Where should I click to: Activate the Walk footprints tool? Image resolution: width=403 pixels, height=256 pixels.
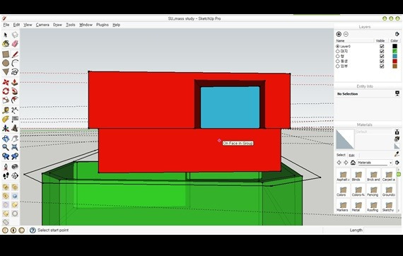6,175
